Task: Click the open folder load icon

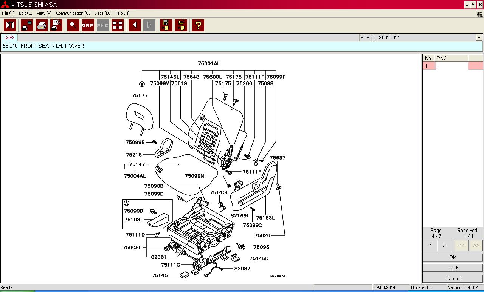Action: tap(181, 25)
